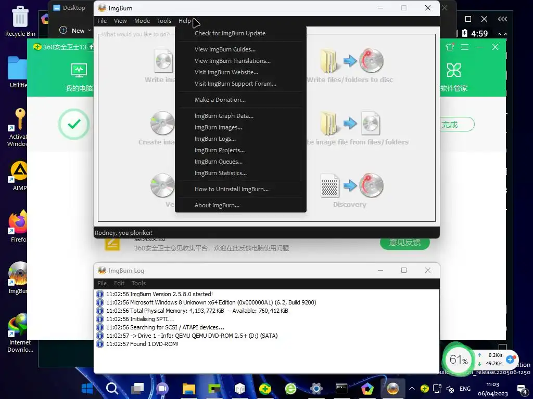Screen dimensions: 533x399
Task: Click 完成 button in 360 window
Action: click(x=456, y=125)
